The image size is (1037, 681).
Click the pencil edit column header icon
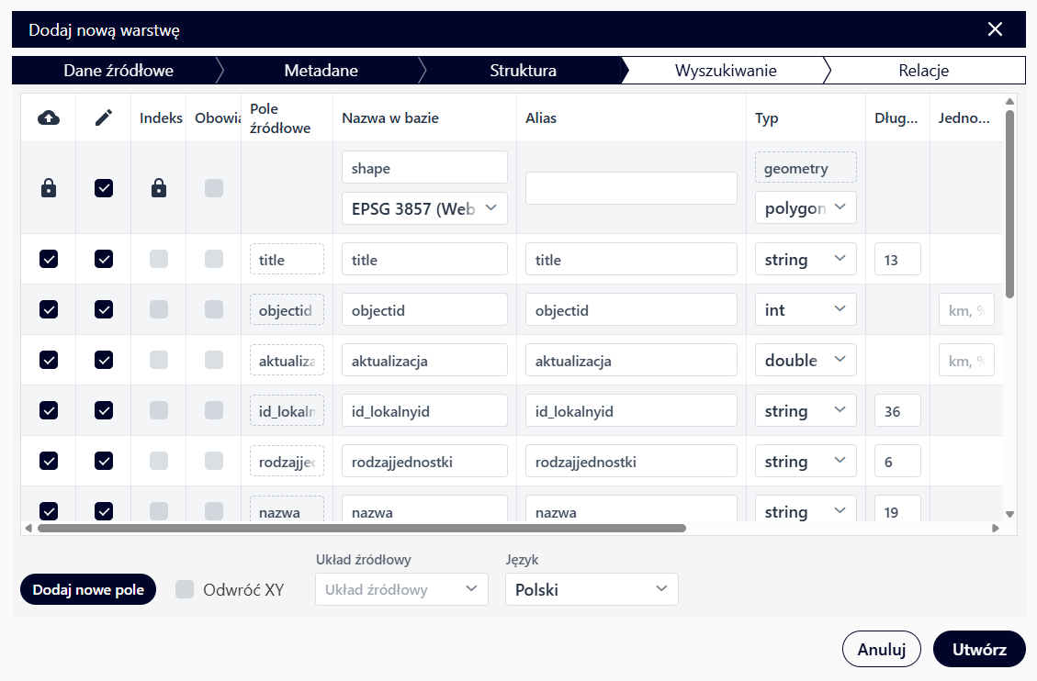tap(104, 117)
